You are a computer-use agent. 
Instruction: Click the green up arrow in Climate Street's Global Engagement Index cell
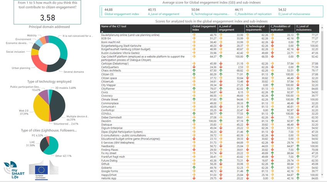pyautogui.click(x=194, y=99)
